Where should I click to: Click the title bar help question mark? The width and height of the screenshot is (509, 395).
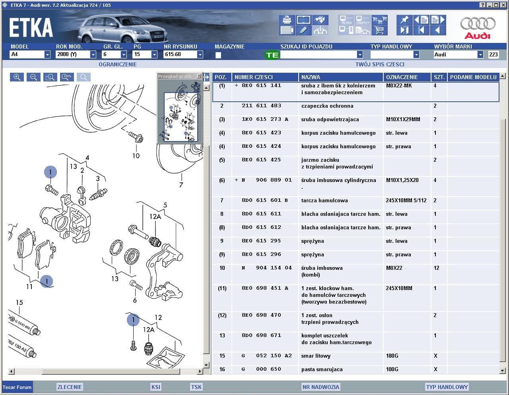(x=483, y=5)
